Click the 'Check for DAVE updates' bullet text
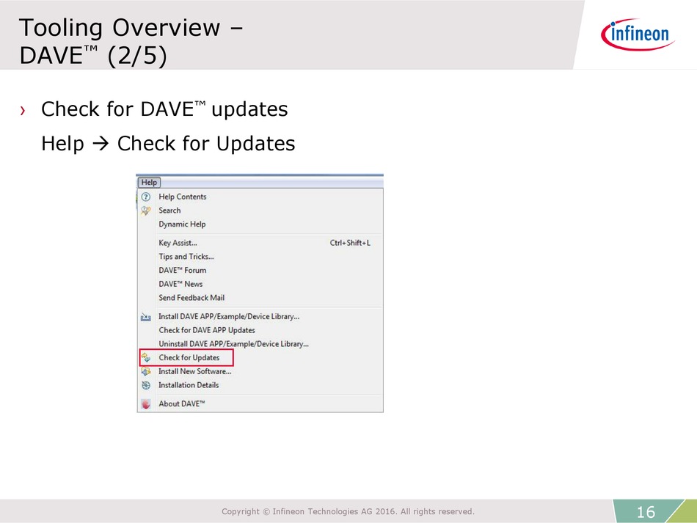The image size is (697, 523). 164,109
